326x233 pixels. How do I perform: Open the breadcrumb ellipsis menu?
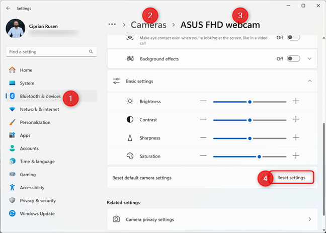point(112,24)
